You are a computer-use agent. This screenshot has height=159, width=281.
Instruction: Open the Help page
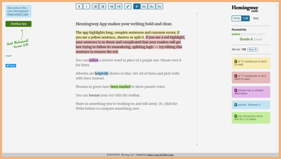[256, 18]
